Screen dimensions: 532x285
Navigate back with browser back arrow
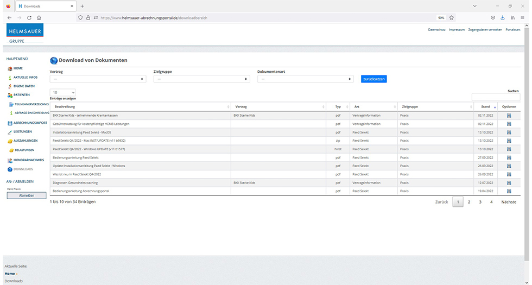click(10, 17)
